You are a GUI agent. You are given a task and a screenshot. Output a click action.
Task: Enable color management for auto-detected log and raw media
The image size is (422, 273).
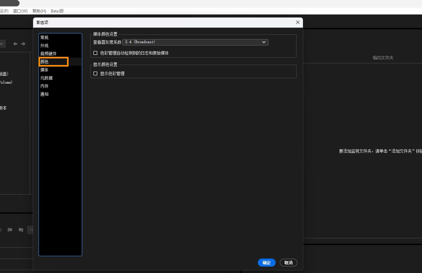point(95,53)
